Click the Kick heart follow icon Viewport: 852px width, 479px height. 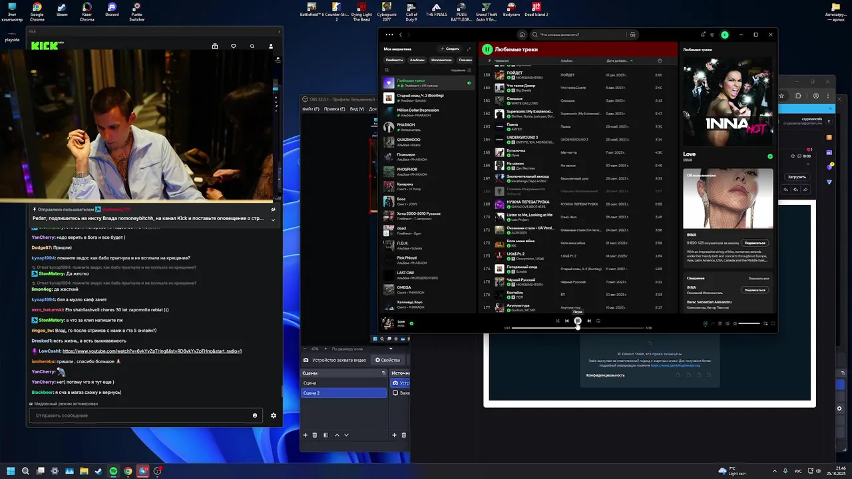(x=234, y=46)
